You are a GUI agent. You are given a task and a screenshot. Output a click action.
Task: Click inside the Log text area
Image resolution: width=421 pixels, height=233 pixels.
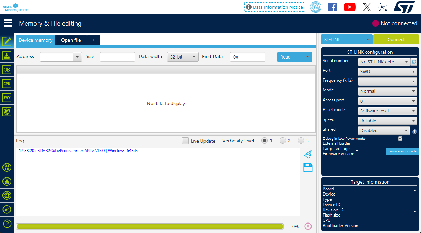click(158, 181)
